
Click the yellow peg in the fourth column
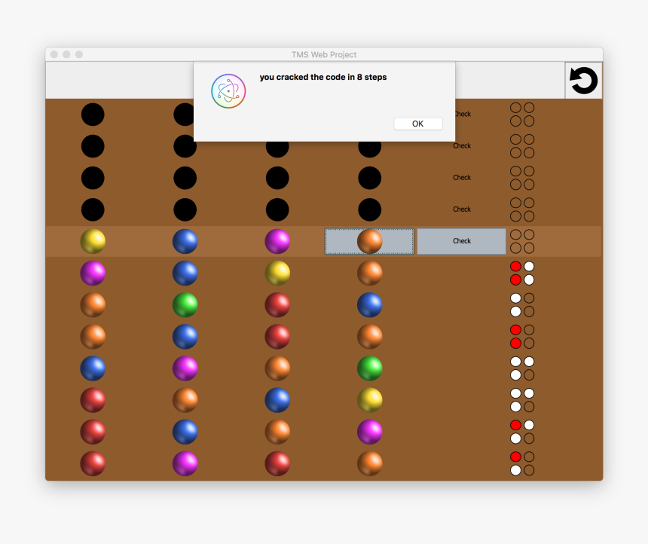369,400
